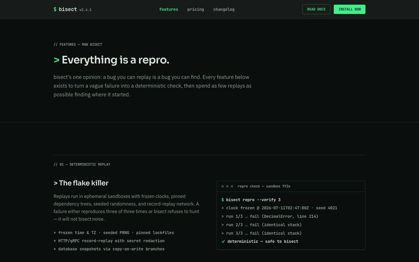Click the green dollar prompt before bisect repro
This screenshot has width=419, height=262.
pyautogui.click(x=223, y=200)
